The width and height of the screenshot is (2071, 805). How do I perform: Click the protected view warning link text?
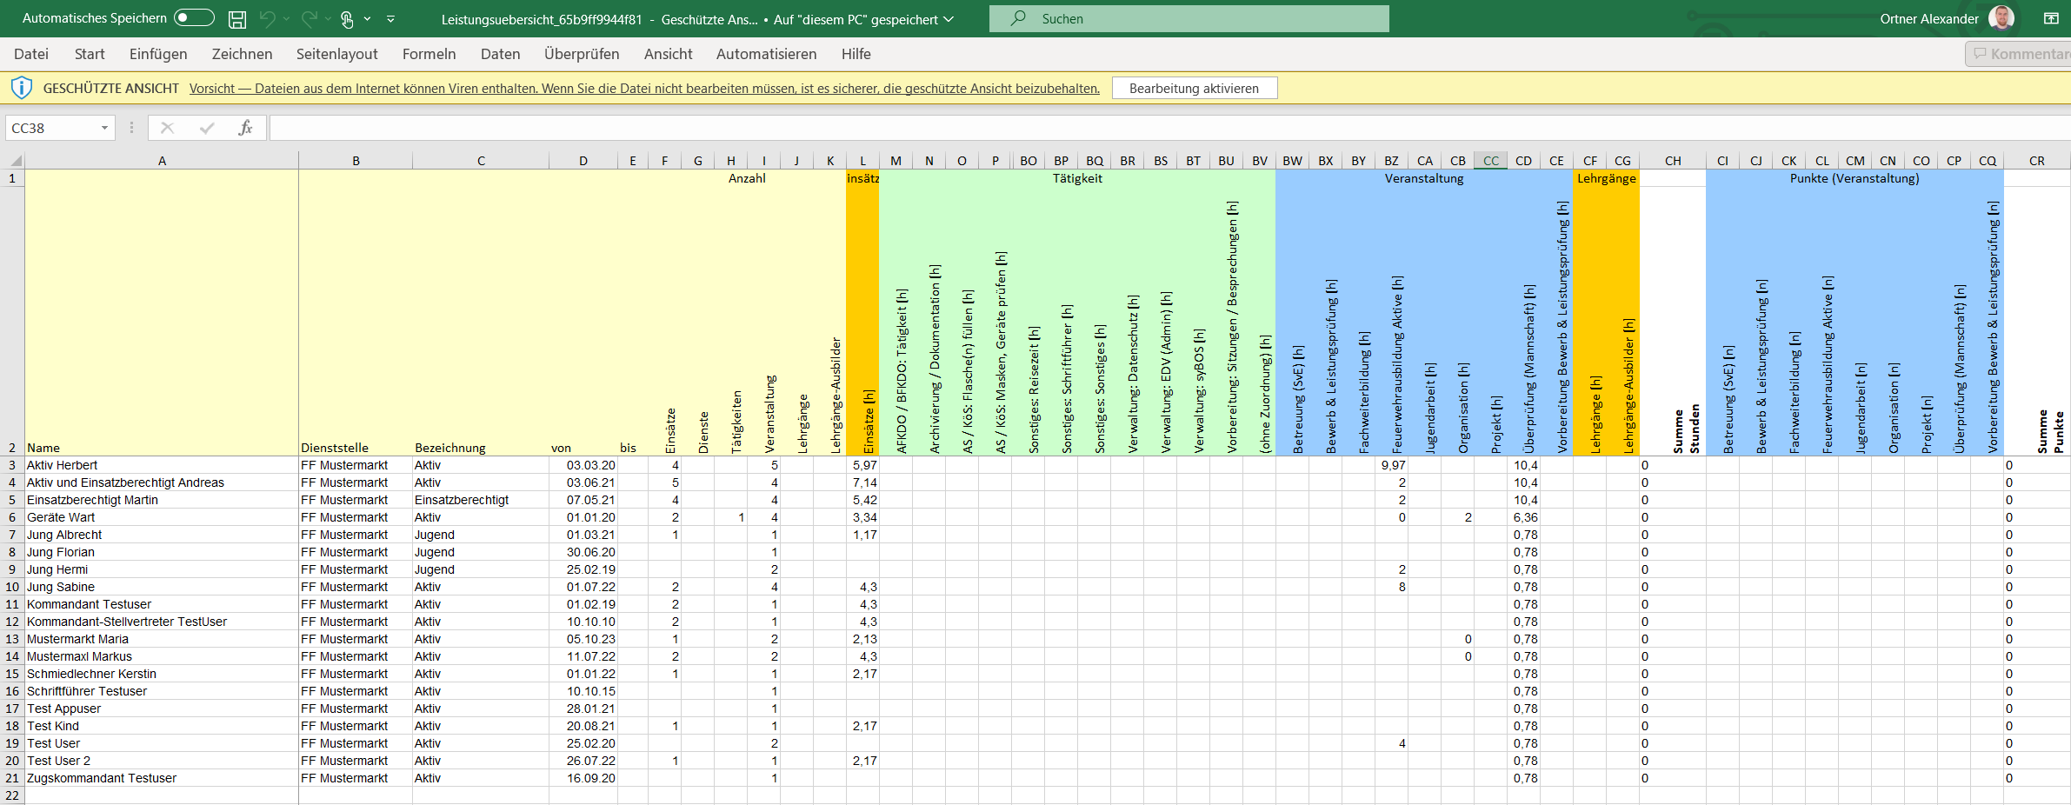tap(644, 89)
